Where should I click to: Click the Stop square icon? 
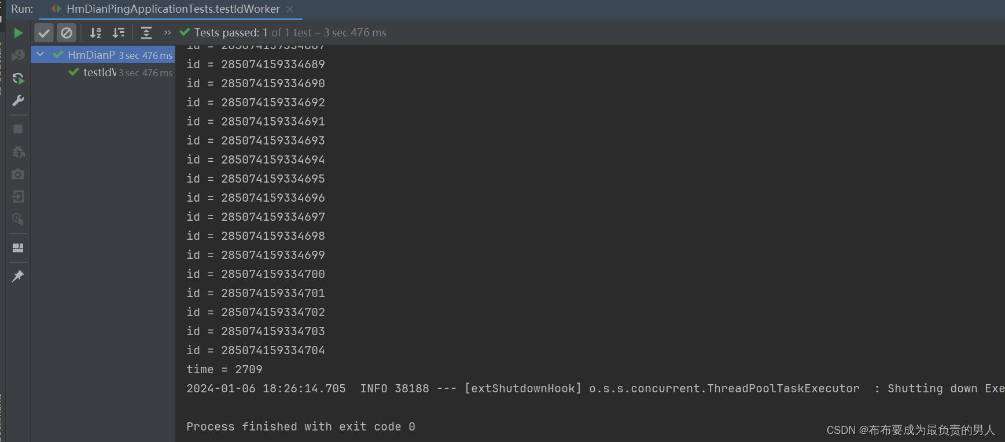[x=18, y=129]
